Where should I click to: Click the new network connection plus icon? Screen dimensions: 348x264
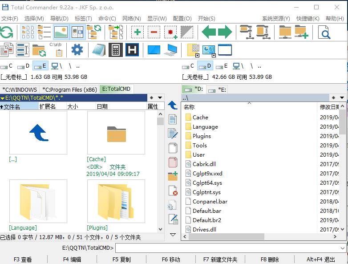(x=301, y=32)
